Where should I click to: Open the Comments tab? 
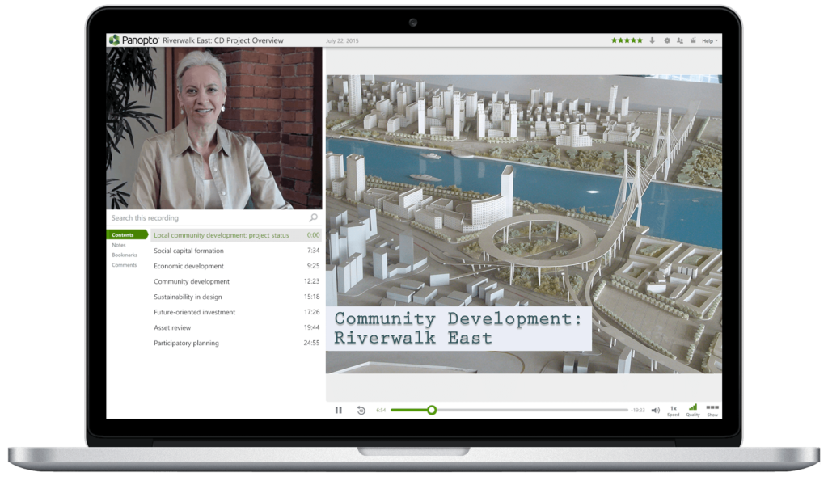124,265
